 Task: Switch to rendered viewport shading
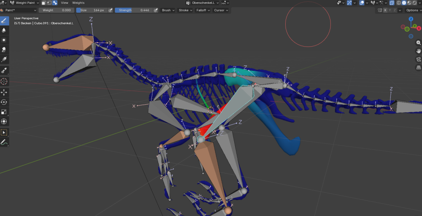414,3
